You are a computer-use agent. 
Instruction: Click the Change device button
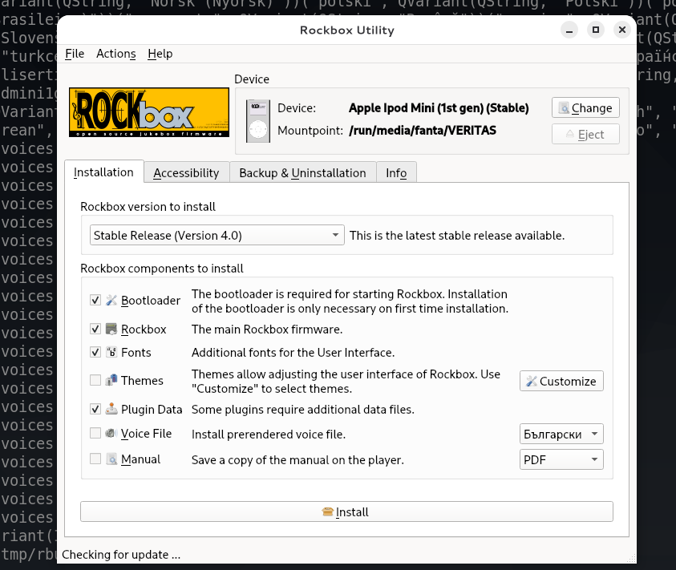pyautogui.click(x=585, y=108)
